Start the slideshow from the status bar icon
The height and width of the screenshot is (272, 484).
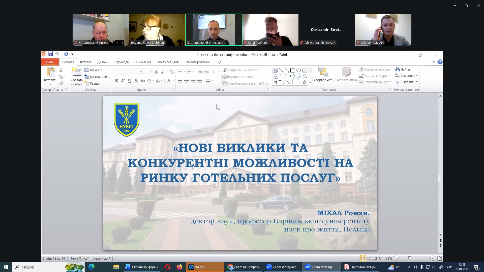pos(381,258)
